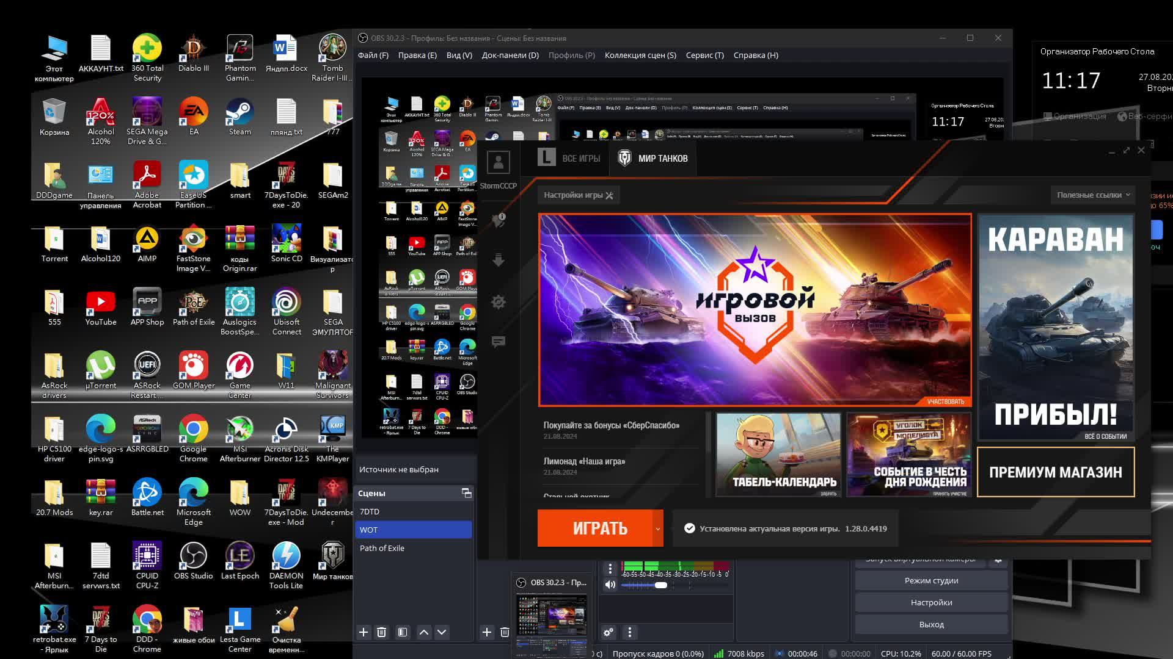Move scene down with arrow icon
This screenshot has height=659, width=1173.
[442, 632]
